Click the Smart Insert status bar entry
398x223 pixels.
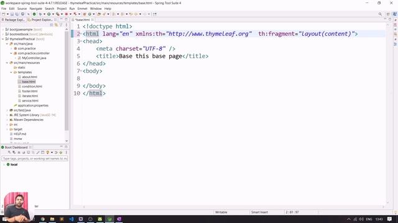(x=259, y=212)
